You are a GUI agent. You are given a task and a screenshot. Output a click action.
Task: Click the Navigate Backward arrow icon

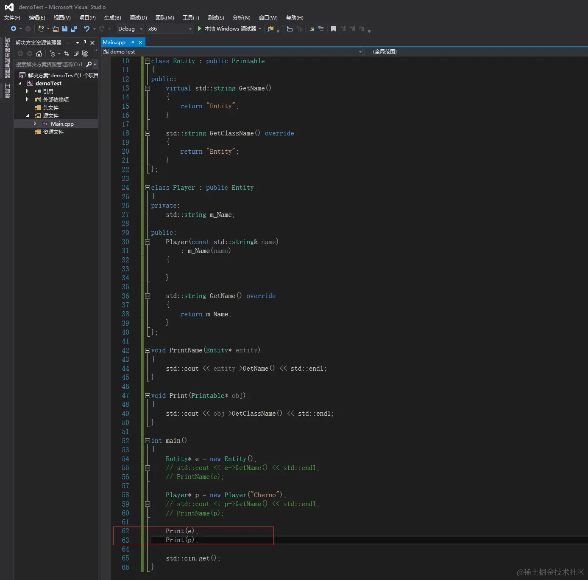point(14,29)
